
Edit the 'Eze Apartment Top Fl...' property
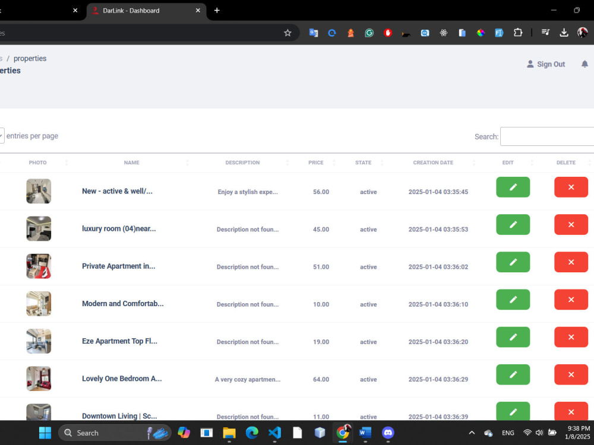[x=513, y=337]
